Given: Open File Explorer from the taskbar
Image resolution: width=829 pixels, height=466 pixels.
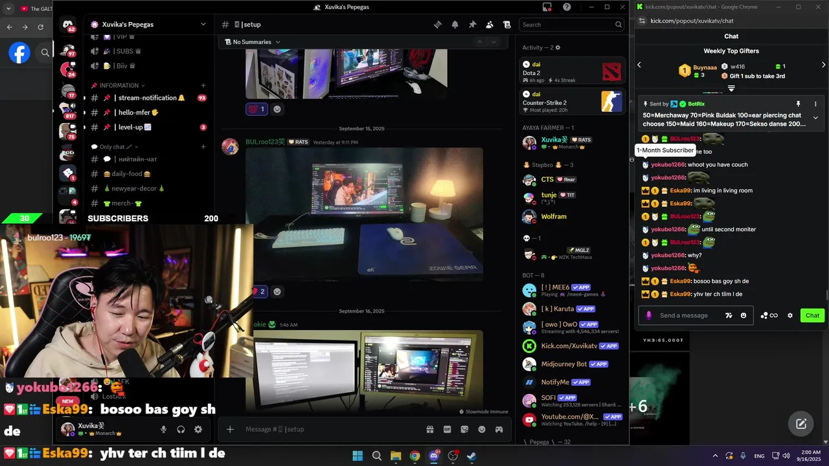Looking at the screenshot, I should click(x=396, y=456).
